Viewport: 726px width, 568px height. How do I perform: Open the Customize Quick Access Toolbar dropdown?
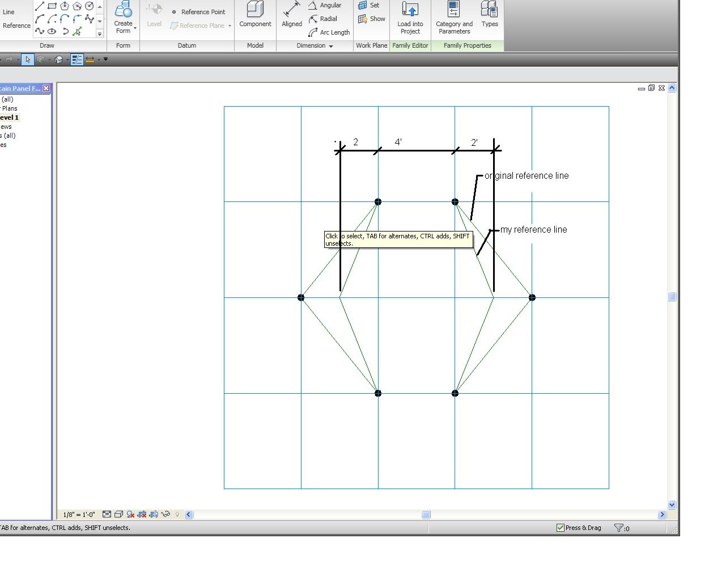pos(105,60)
